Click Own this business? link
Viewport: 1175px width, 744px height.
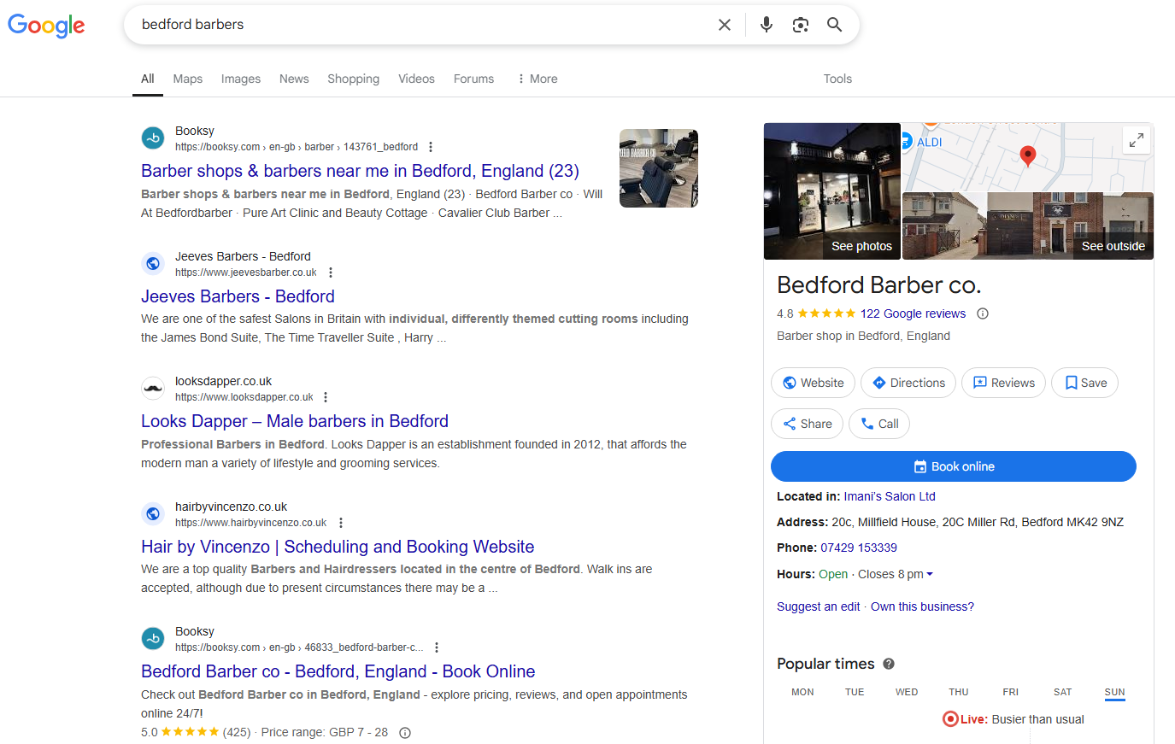(922, 606)
